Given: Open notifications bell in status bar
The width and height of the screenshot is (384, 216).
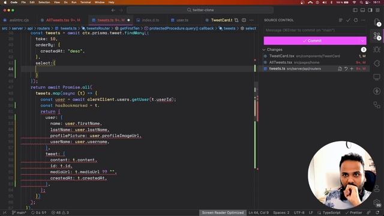Looking at the screenshot, I should tap(377, 213).
